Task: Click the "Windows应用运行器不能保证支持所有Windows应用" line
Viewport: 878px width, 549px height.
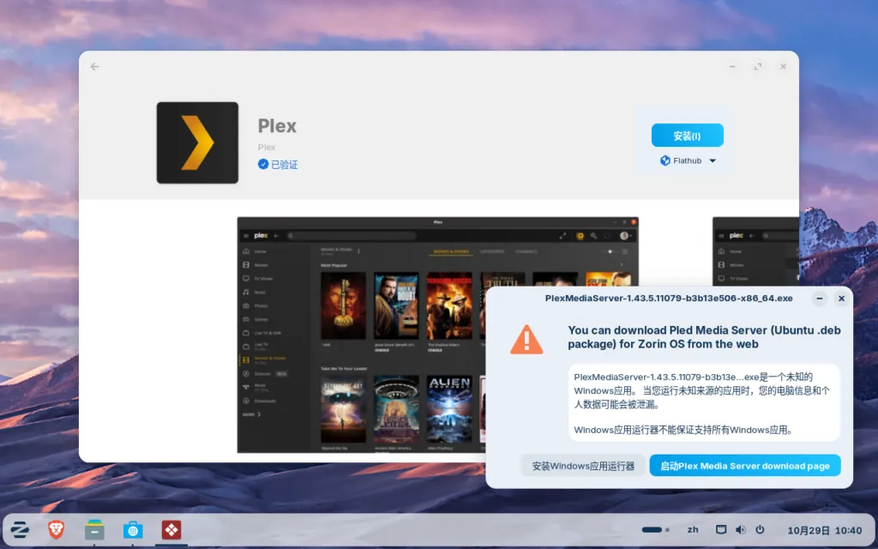Action: pyautogui.click(x=683, y=431)
